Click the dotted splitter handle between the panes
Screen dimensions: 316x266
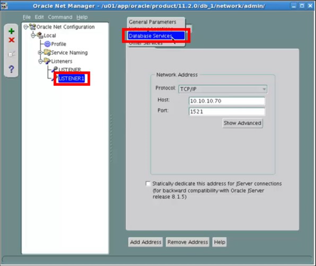point(111,139)
